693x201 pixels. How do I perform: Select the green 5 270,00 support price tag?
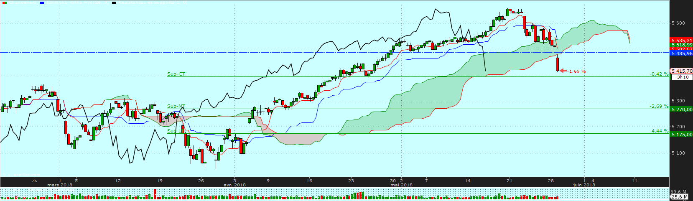click(682, 109)
